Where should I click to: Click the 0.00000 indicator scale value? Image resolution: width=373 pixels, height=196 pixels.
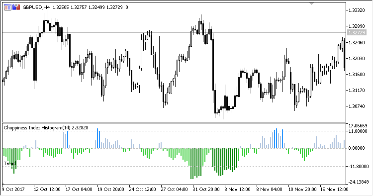[357, 148]
